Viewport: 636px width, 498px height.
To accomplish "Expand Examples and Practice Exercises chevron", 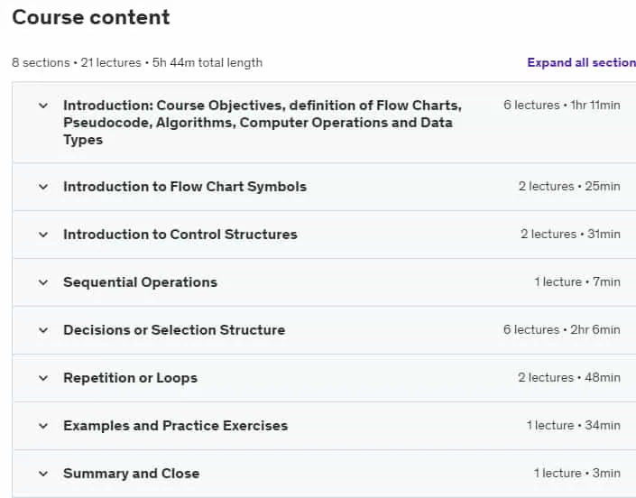I will tap(43, 426).
